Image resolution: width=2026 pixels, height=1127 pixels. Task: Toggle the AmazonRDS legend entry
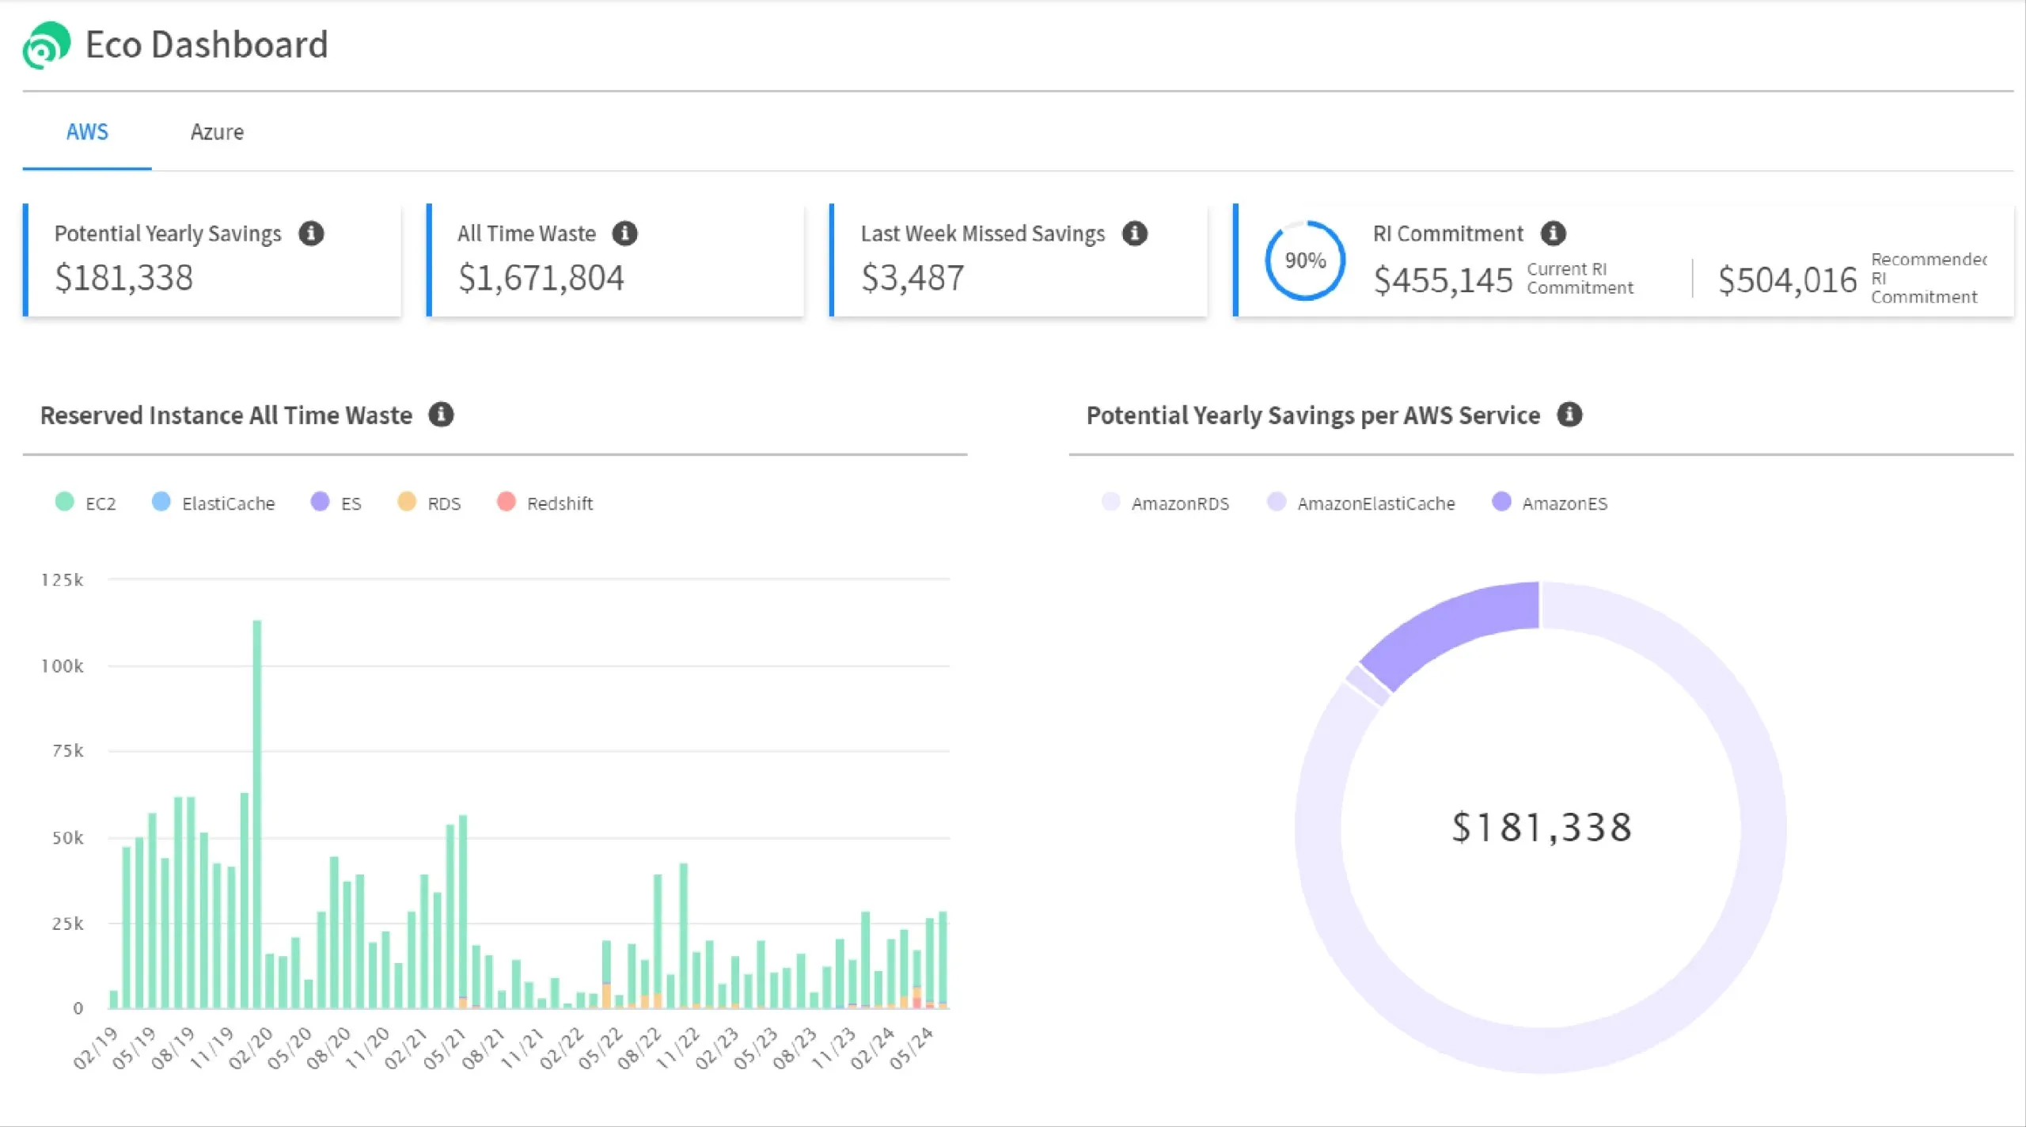pos(1165,503)
